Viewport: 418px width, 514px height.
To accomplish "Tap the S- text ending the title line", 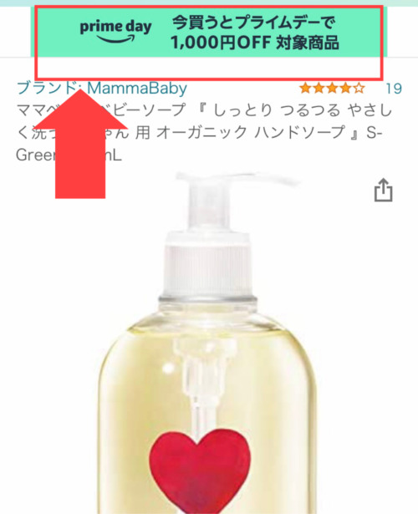I will pos(375,133).
